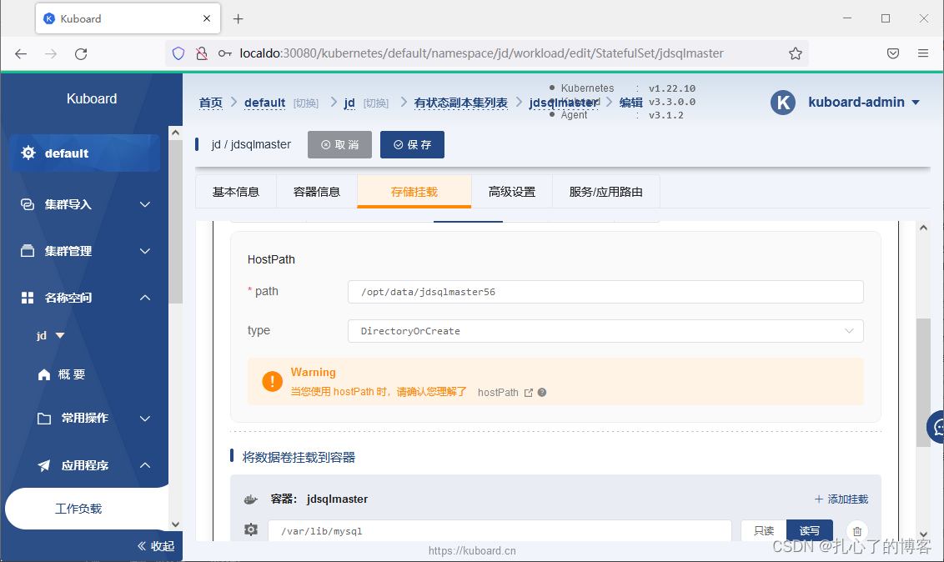Click the container icon beside jdsqlmaster
The width and height of the screenshot is (944, 562).
(x=250, y=499)
